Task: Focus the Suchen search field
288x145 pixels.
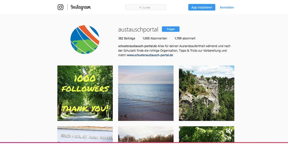Action: pos(146,7)
